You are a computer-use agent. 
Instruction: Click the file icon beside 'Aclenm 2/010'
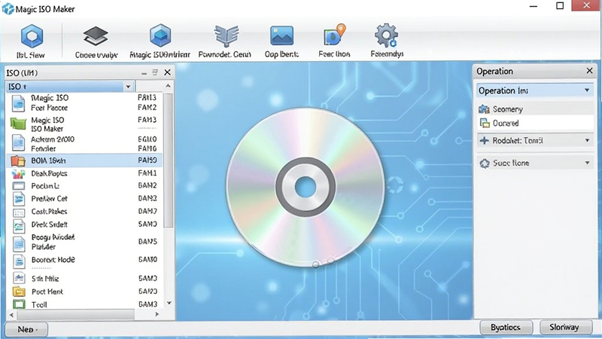coord(18,143)
